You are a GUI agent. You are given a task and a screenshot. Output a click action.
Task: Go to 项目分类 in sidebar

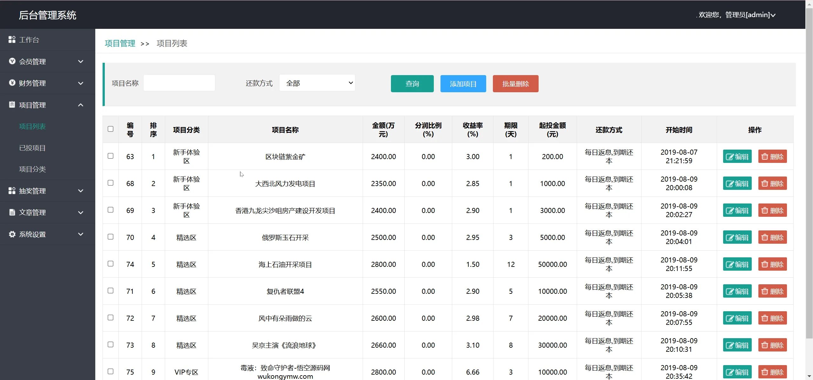coord(32,169)
